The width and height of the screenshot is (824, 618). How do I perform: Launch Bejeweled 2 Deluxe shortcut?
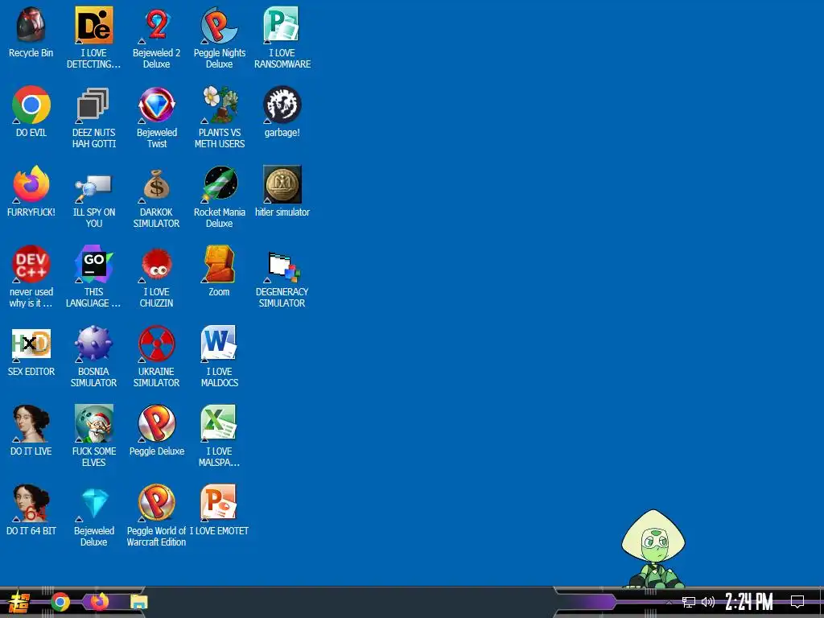pyautogui.click(x=157, y=25)
